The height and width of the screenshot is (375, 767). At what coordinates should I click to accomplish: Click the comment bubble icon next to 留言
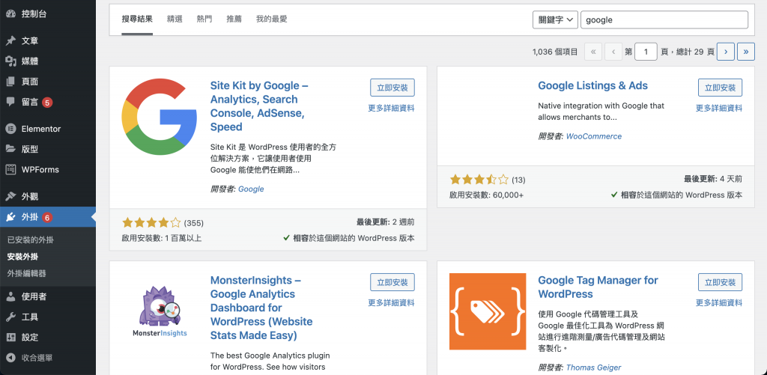(x=10, y=103)
